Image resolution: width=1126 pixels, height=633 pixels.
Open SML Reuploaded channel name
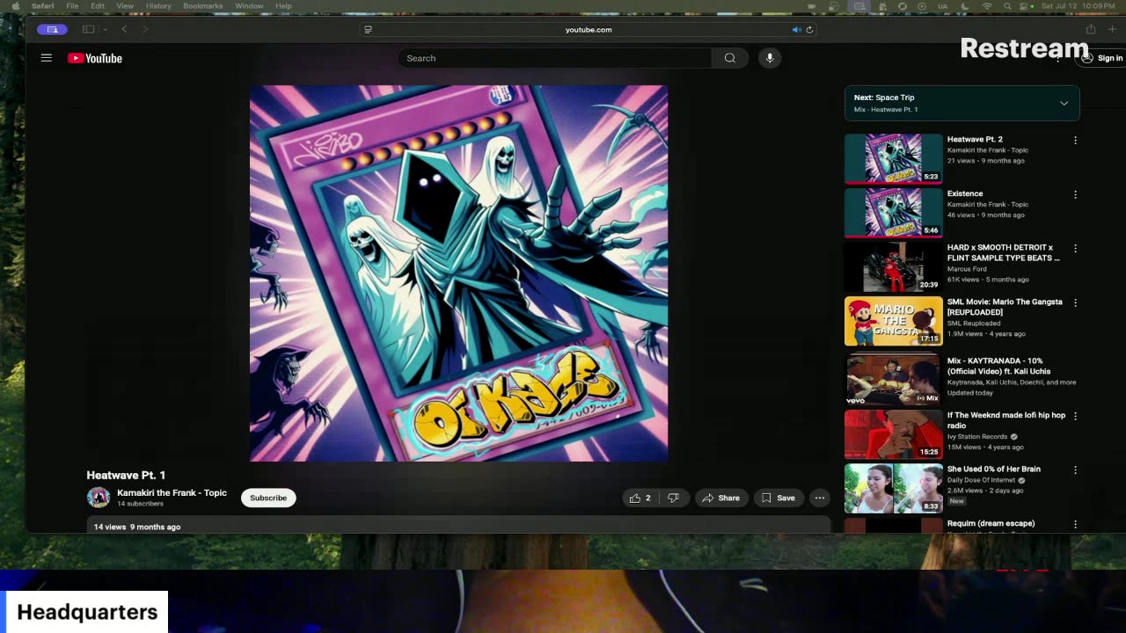click(974, 323)
